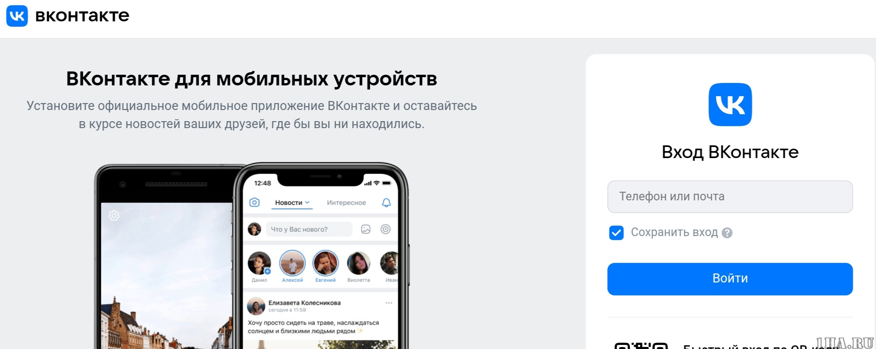Click the Что у Вас нового? post field
This screenshot has width=876, height=349.
(309, 229)
